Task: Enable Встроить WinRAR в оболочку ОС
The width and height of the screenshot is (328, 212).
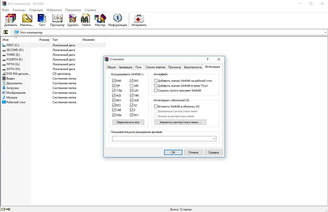Action: click(x=156, y=106)
